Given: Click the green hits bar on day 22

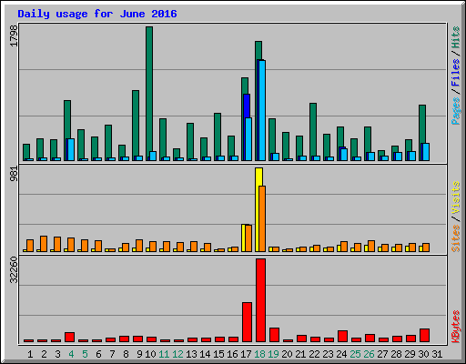Looking at the screenshot, I should (313, 129).
